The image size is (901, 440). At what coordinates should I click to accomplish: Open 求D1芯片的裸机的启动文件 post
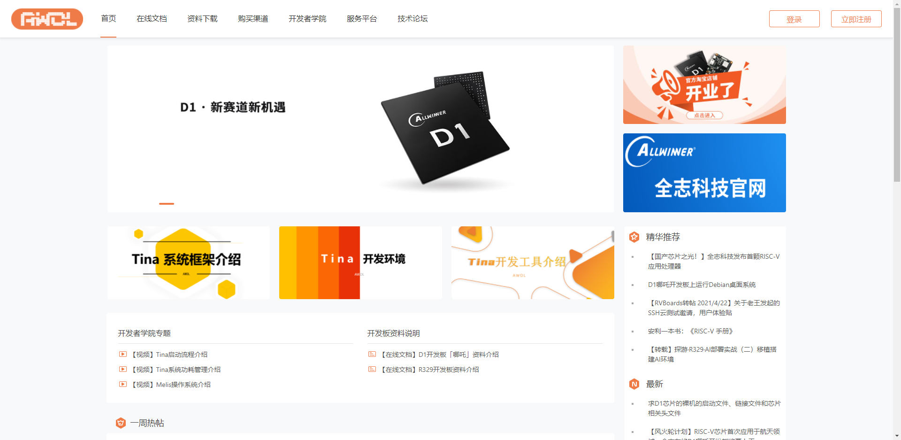point(714,408)
